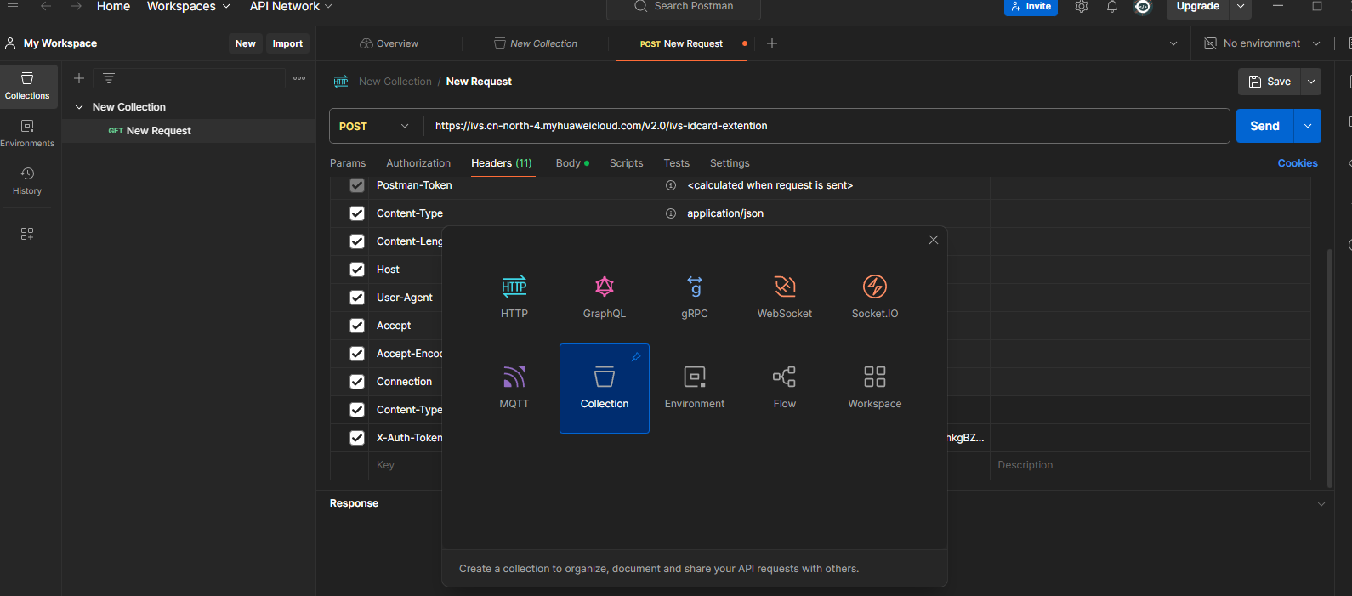Open collections more options ellipsis
The image size is (1352, 596).
(299, 78)
